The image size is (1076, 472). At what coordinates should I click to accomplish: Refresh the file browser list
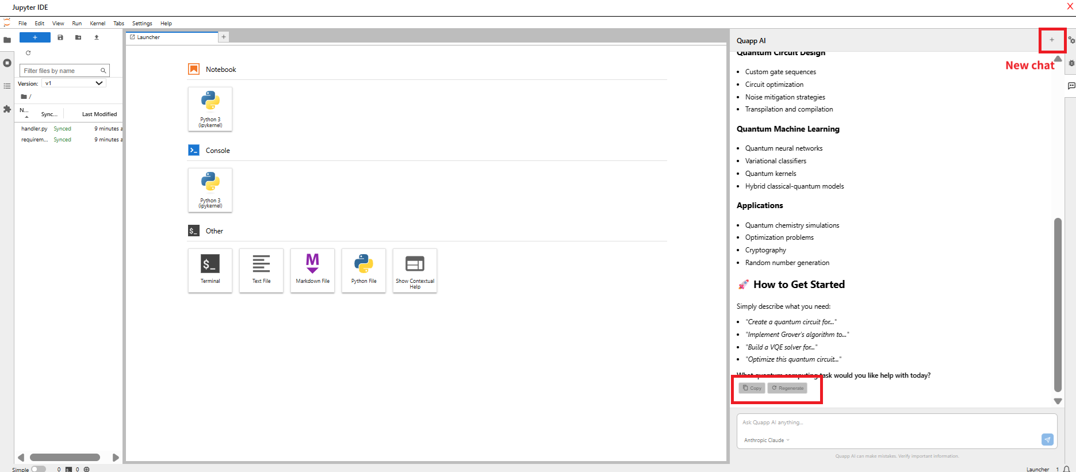pos(28,53)
